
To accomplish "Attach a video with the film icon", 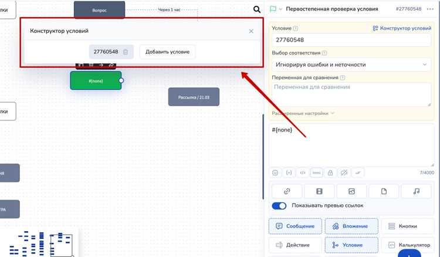I will (319, 191).
